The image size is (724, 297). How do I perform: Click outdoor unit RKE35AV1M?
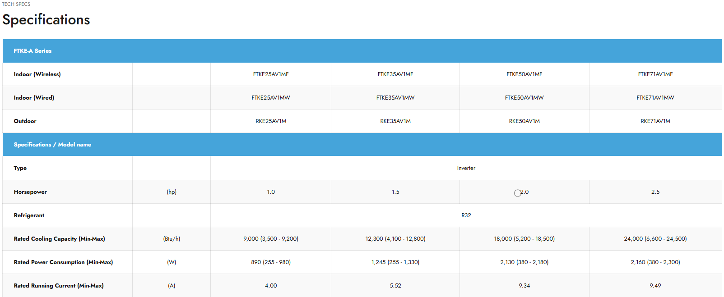395,121
